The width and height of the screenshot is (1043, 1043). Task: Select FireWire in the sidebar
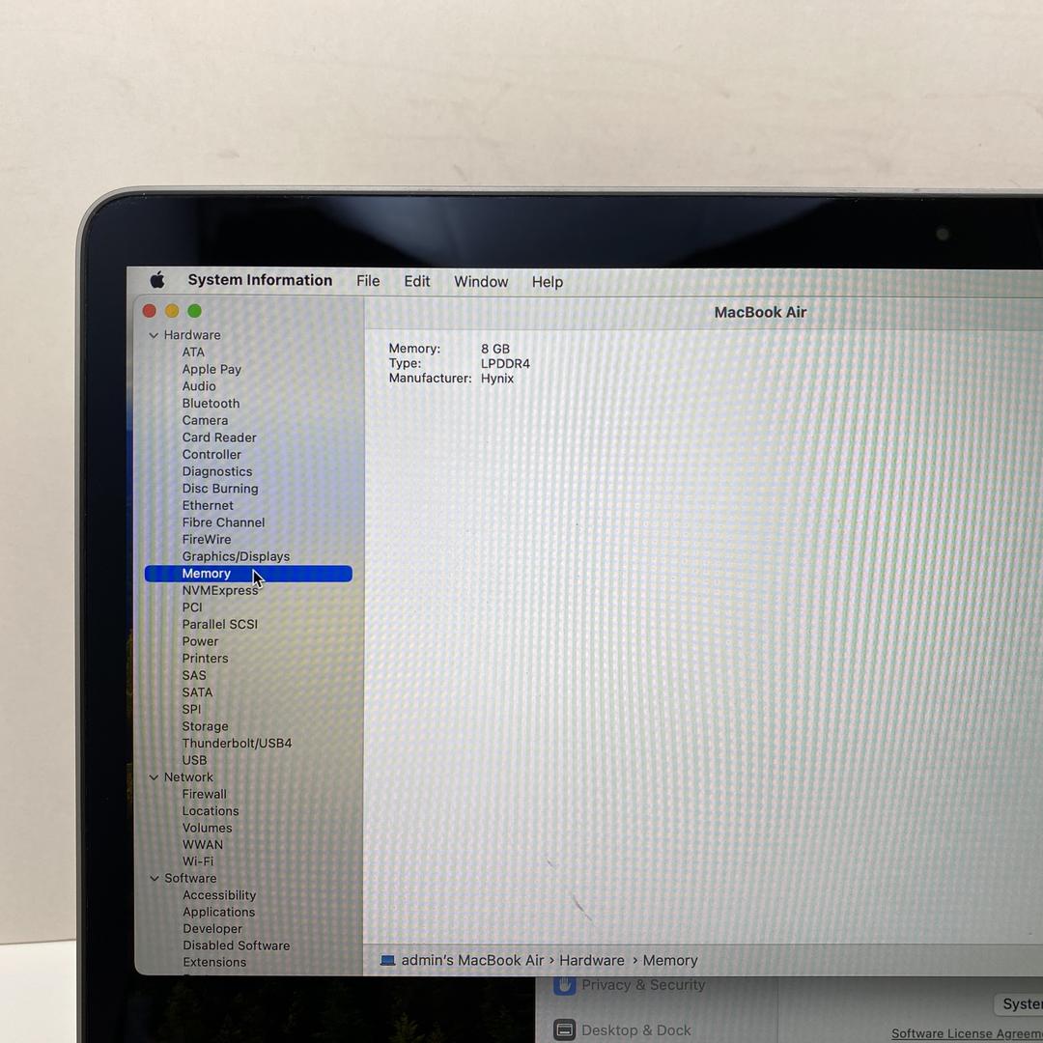click(207, 540)
